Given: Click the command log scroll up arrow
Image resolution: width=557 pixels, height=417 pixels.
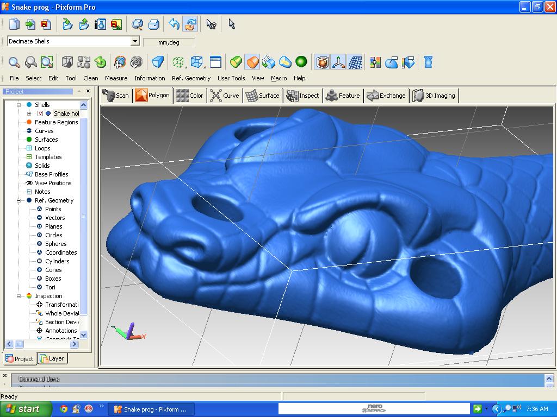Looking at the screenshot, I should (x=549, y=378).
